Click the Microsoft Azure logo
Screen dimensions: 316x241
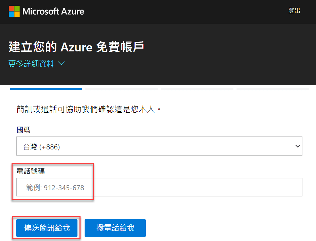point(46,11)
